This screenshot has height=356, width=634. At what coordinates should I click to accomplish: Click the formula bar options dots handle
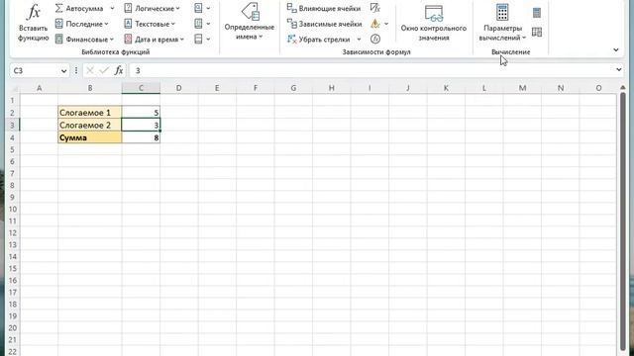[x=76, y=70]
